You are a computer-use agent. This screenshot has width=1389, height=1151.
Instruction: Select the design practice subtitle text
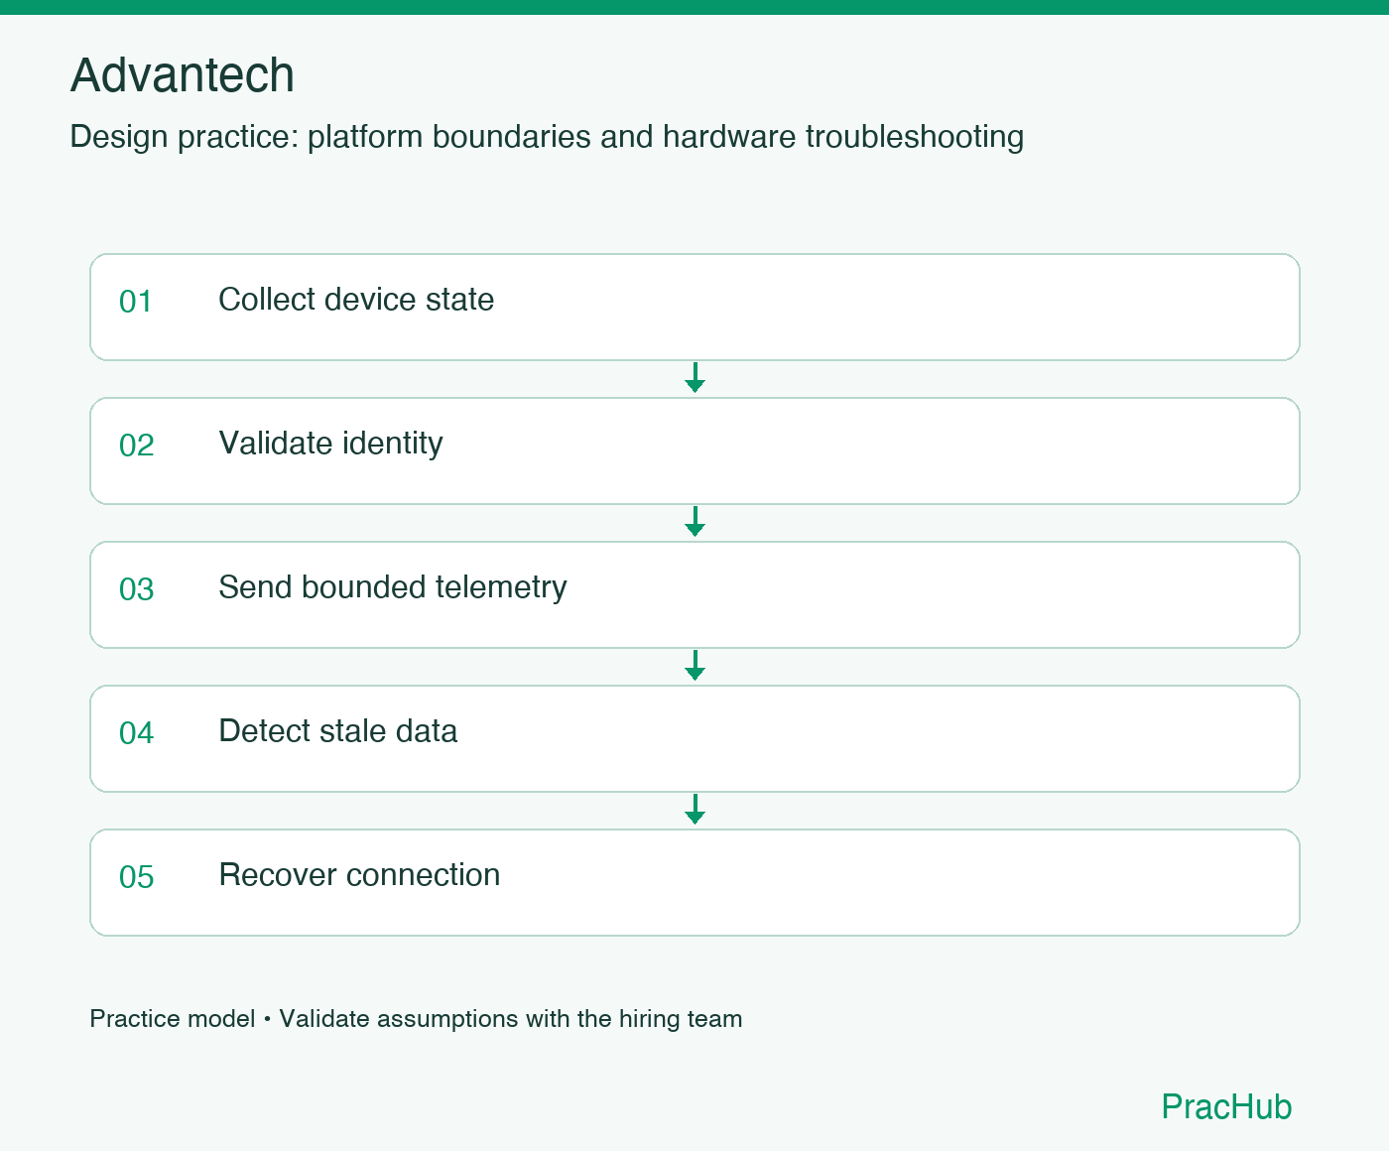(x=547, y=136)
